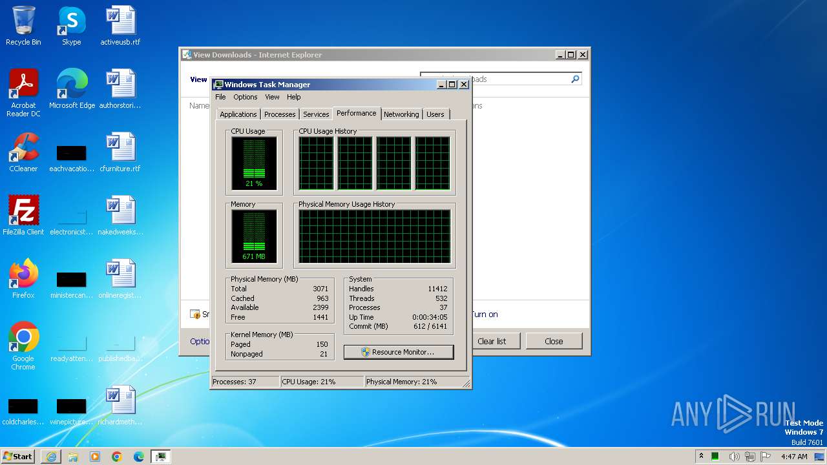Screen dimensions: 827x465
Task: Click CPU Usage: 21% status bar entry
Action: (x=322, y=382)
